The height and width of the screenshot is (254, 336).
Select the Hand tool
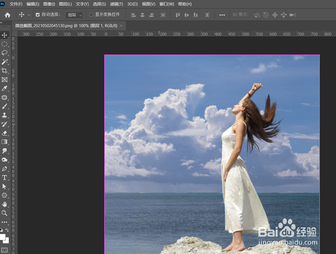[4, 204]
